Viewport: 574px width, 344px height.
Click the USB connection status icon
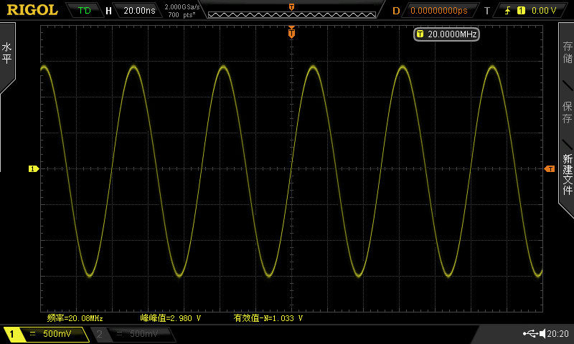pos(530,333)
